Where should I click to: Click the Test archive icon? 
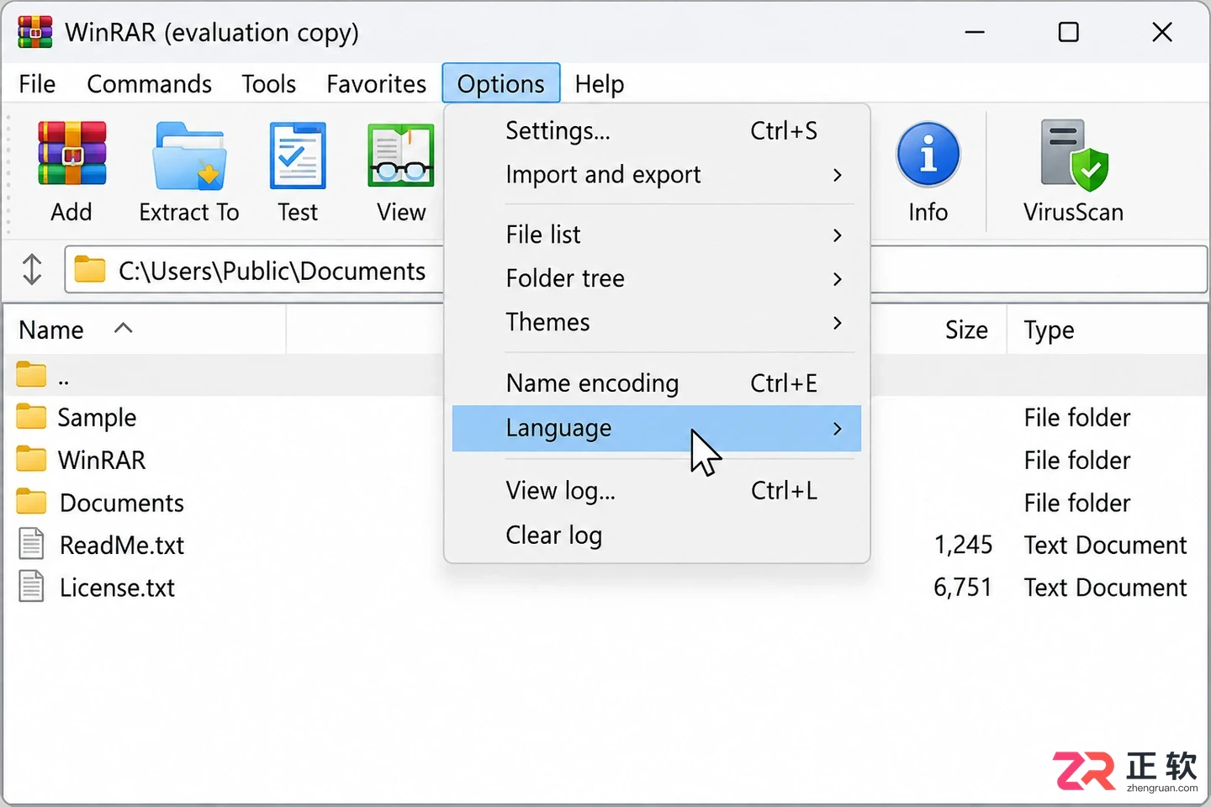pos(298,156)
